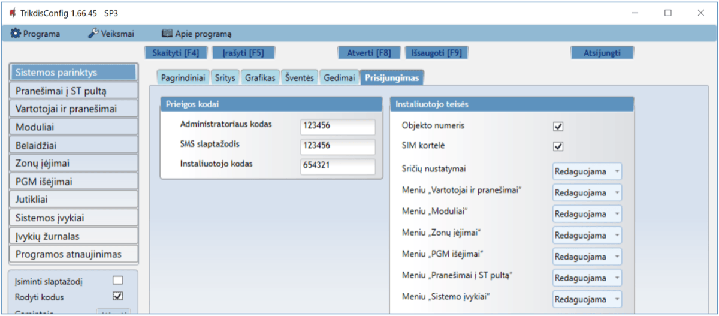Disable the Rodyti kodus checkbox
Viewport: 719px width, 316px height.
pos(118,296)
